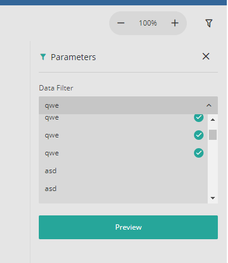Click the dropdown list scrollbar thumb

(212, 134)
